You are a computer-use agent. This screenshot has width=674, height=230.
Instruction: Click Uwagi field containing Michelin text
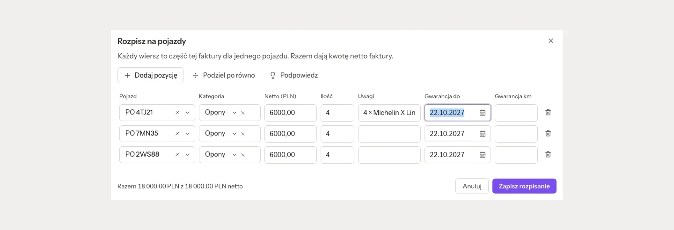[x=389, y=113]
